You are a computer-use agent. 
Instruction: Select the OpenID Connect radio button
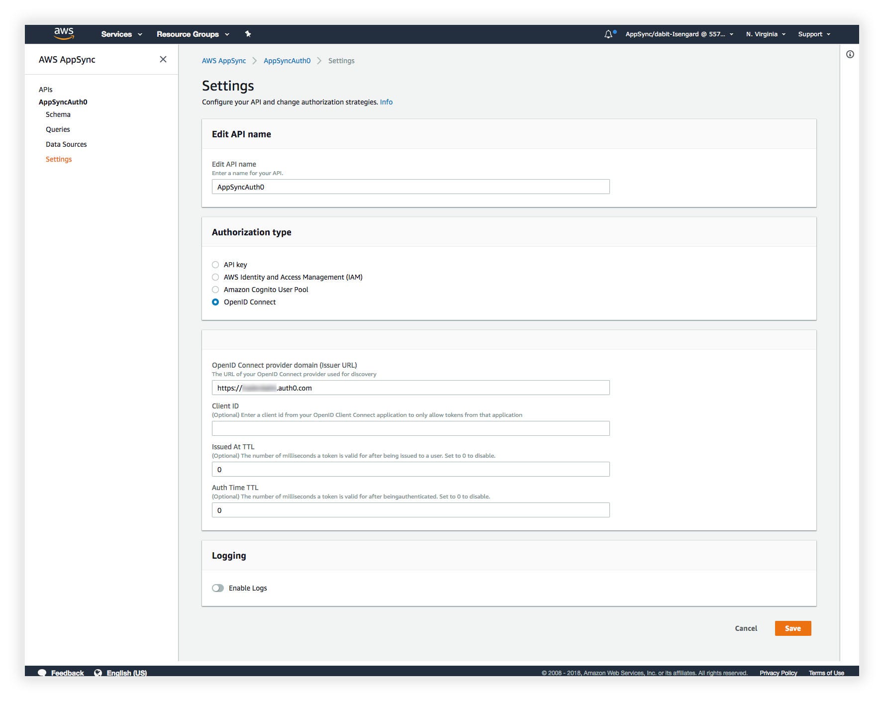[x=215, y=302]
